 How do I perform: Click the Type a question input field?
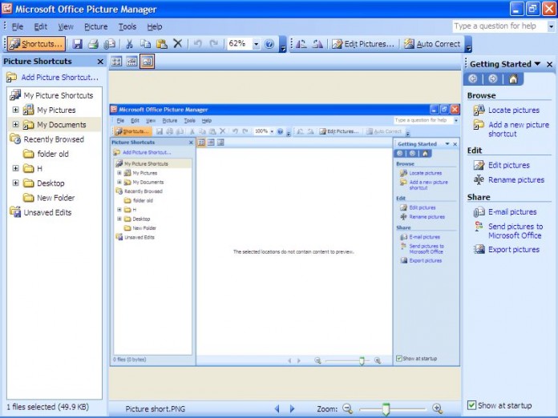(x=499, y=26)
